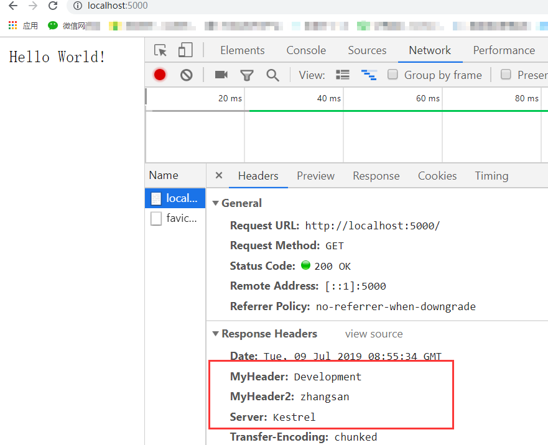Reload the page with refresh button

pos(53,7)
